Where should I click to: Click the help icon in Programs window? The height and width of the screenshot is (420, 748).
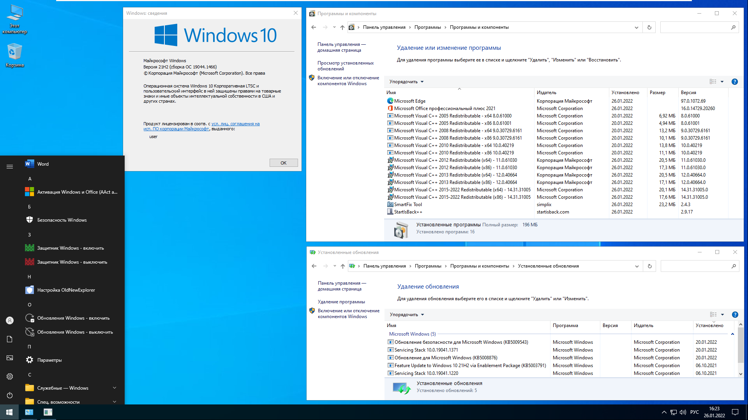pos(734,82)
